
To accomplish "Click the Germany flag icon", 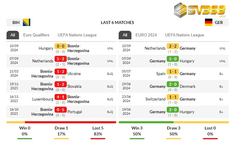I will (x=209, y=22).
